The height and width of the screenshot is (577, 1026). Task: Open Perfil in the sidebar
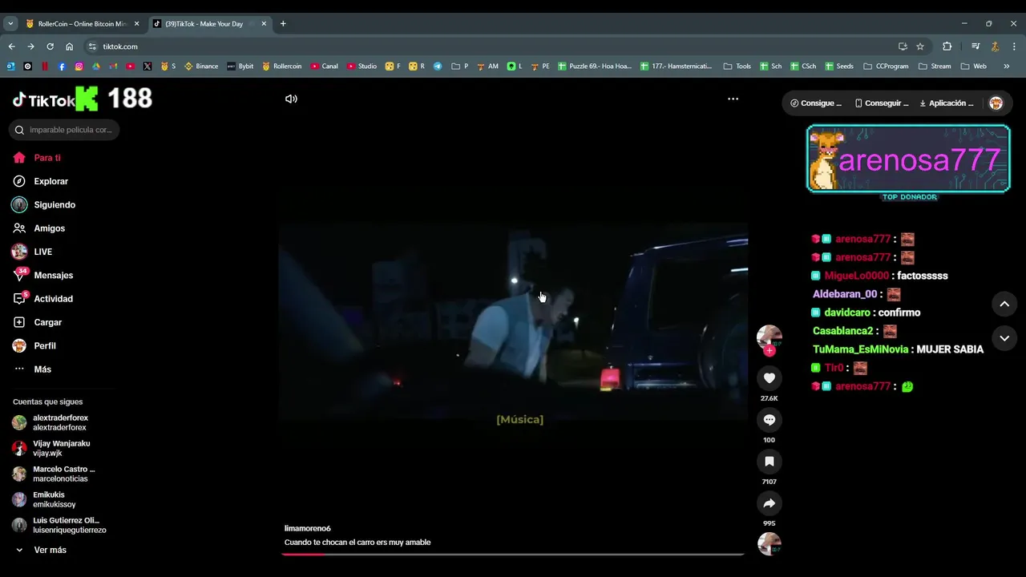pyautogui.click(x=34, y=345)
